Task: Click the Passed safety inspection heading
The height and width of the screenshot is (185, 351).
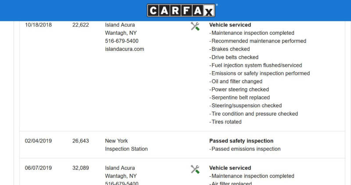Action: point(241,141)
